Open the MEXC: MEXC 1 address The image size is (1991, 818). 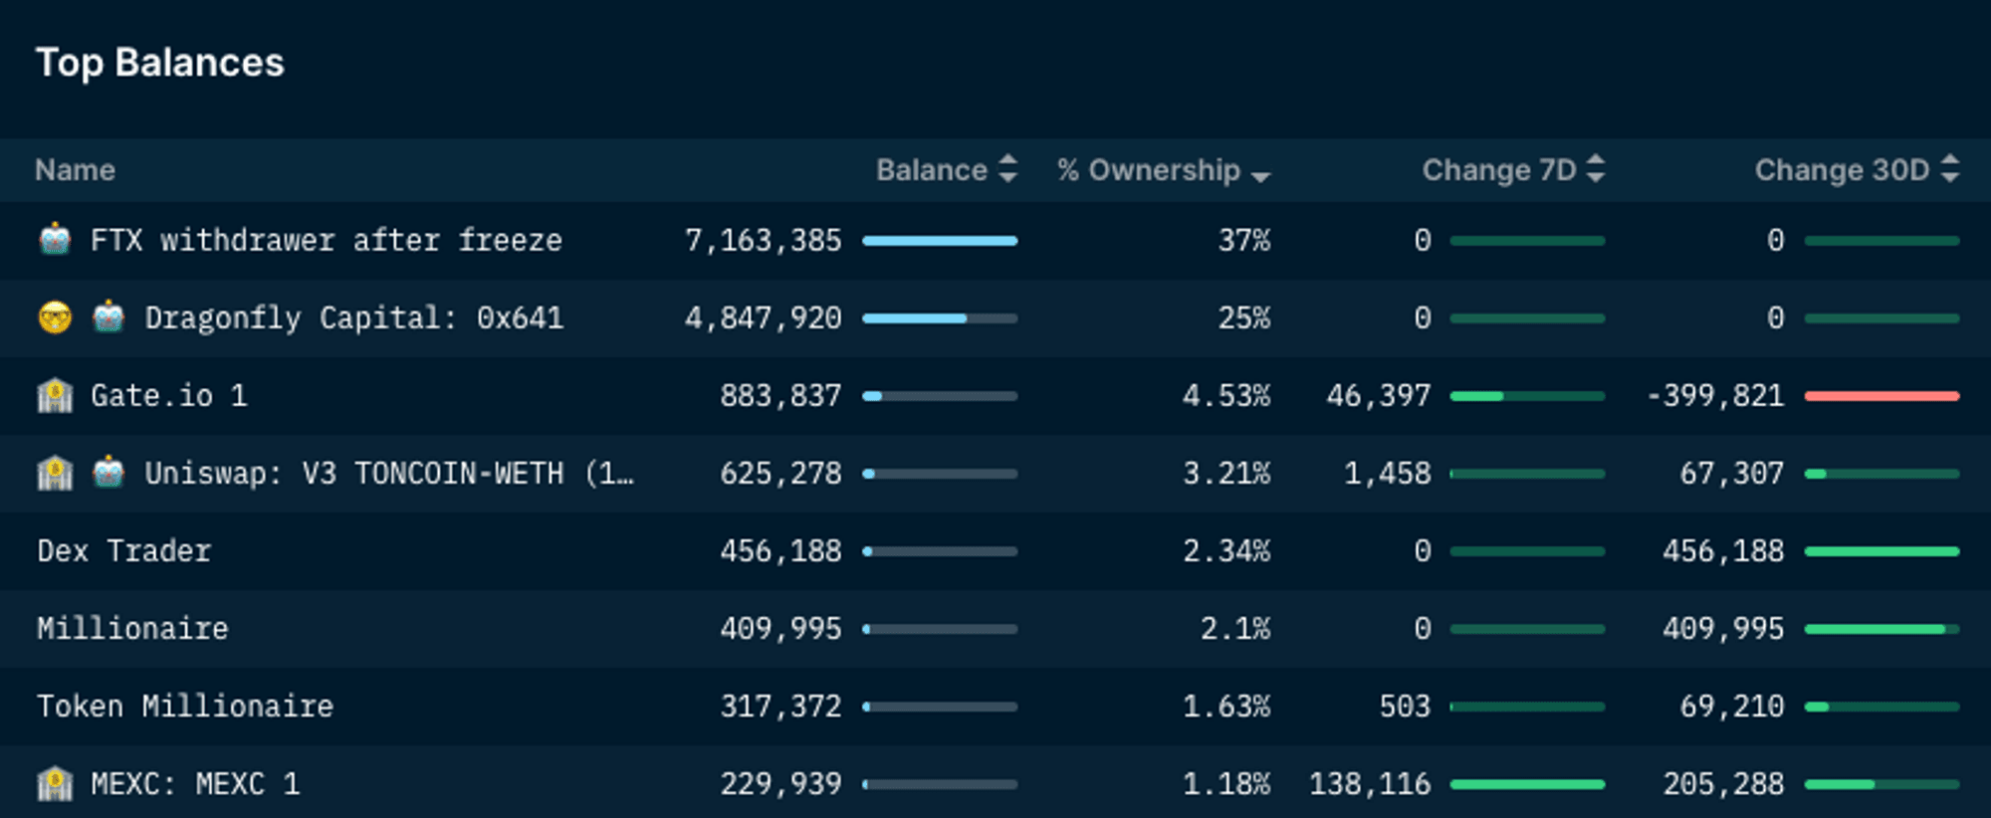196,783
